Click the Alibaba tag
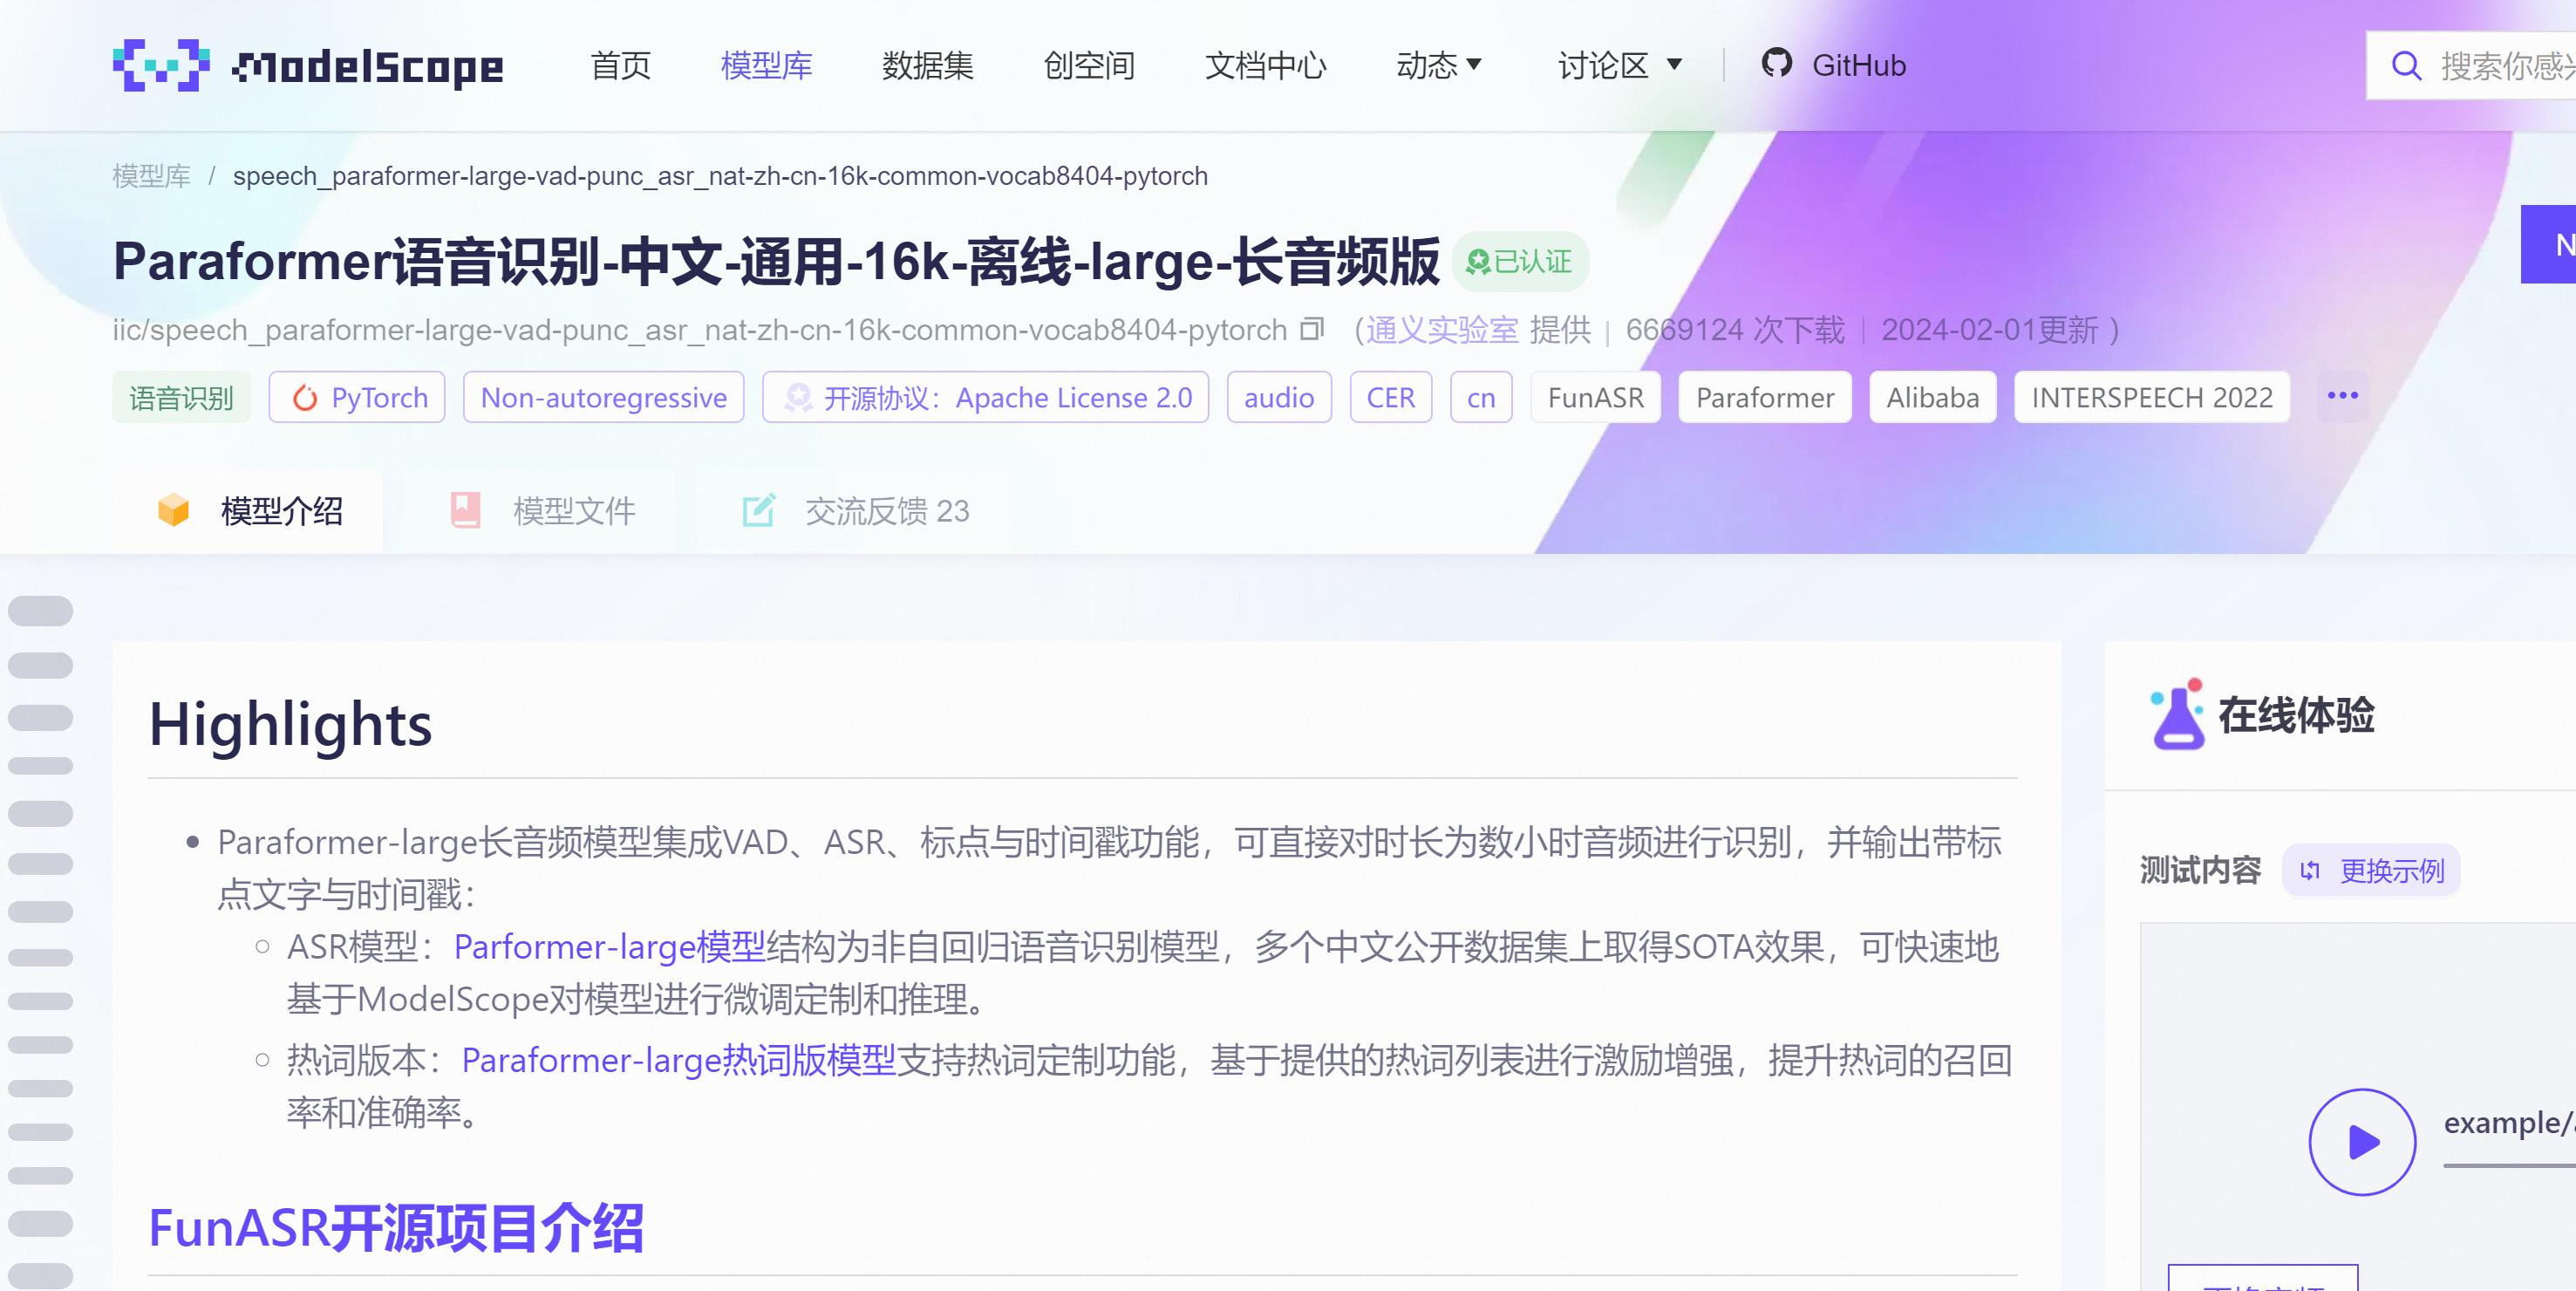This screenshot has height=1291, width=2576. point(1933,398)
